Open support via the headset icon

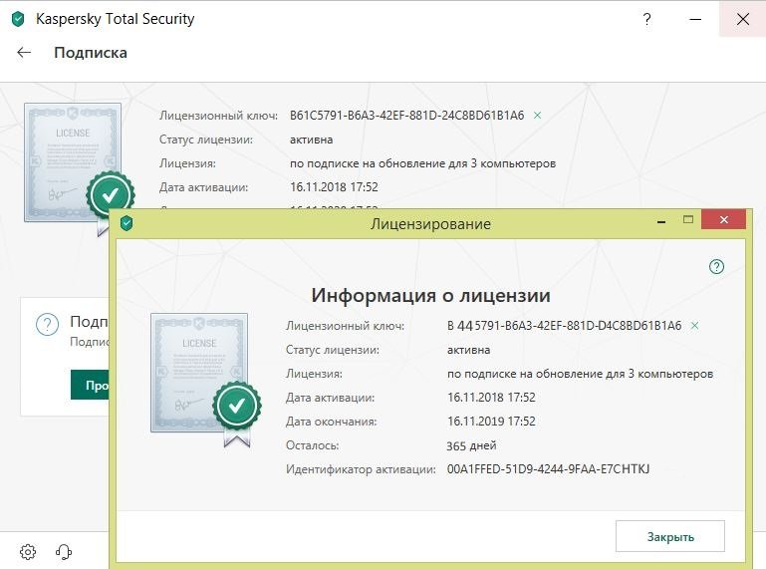[64, 552]
